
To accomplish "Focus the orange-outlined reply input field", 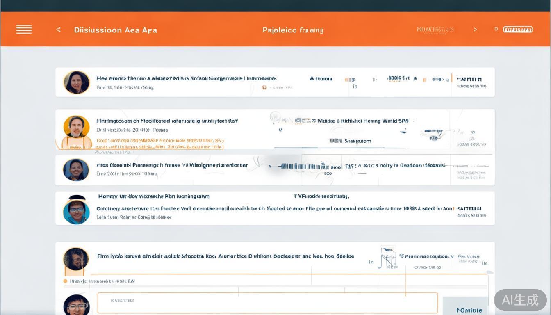I will pyautogui.click(x=267, y=303).
